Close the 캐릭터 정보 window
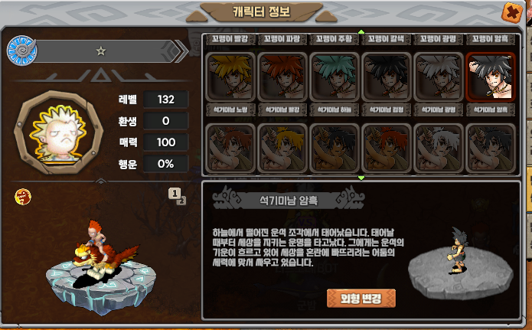This screenshot has height=330, width=532. click(512, 12)
